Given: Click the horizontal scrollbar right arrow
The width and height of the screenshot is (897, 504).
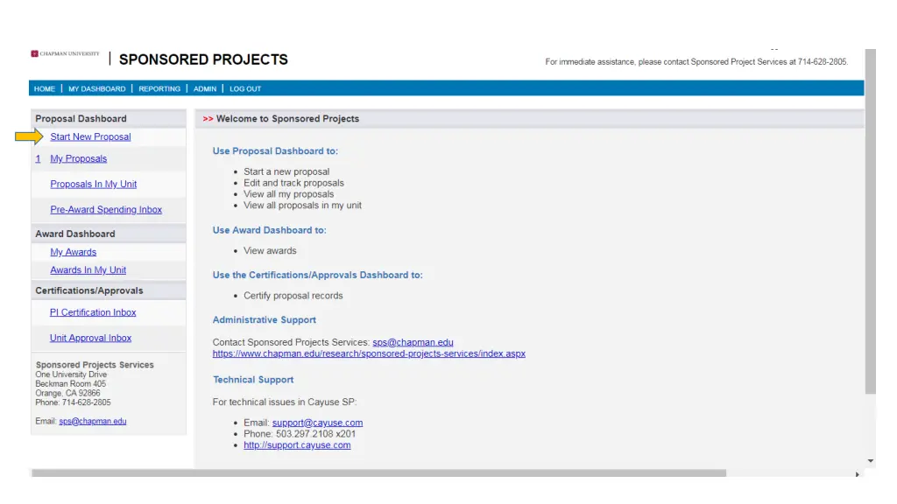Looking at the screenshot, I should [857, 474].
